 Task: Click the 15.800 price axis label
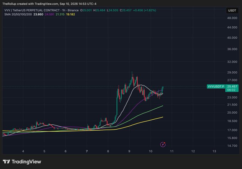pyautogui.click(x=232, y=138)
